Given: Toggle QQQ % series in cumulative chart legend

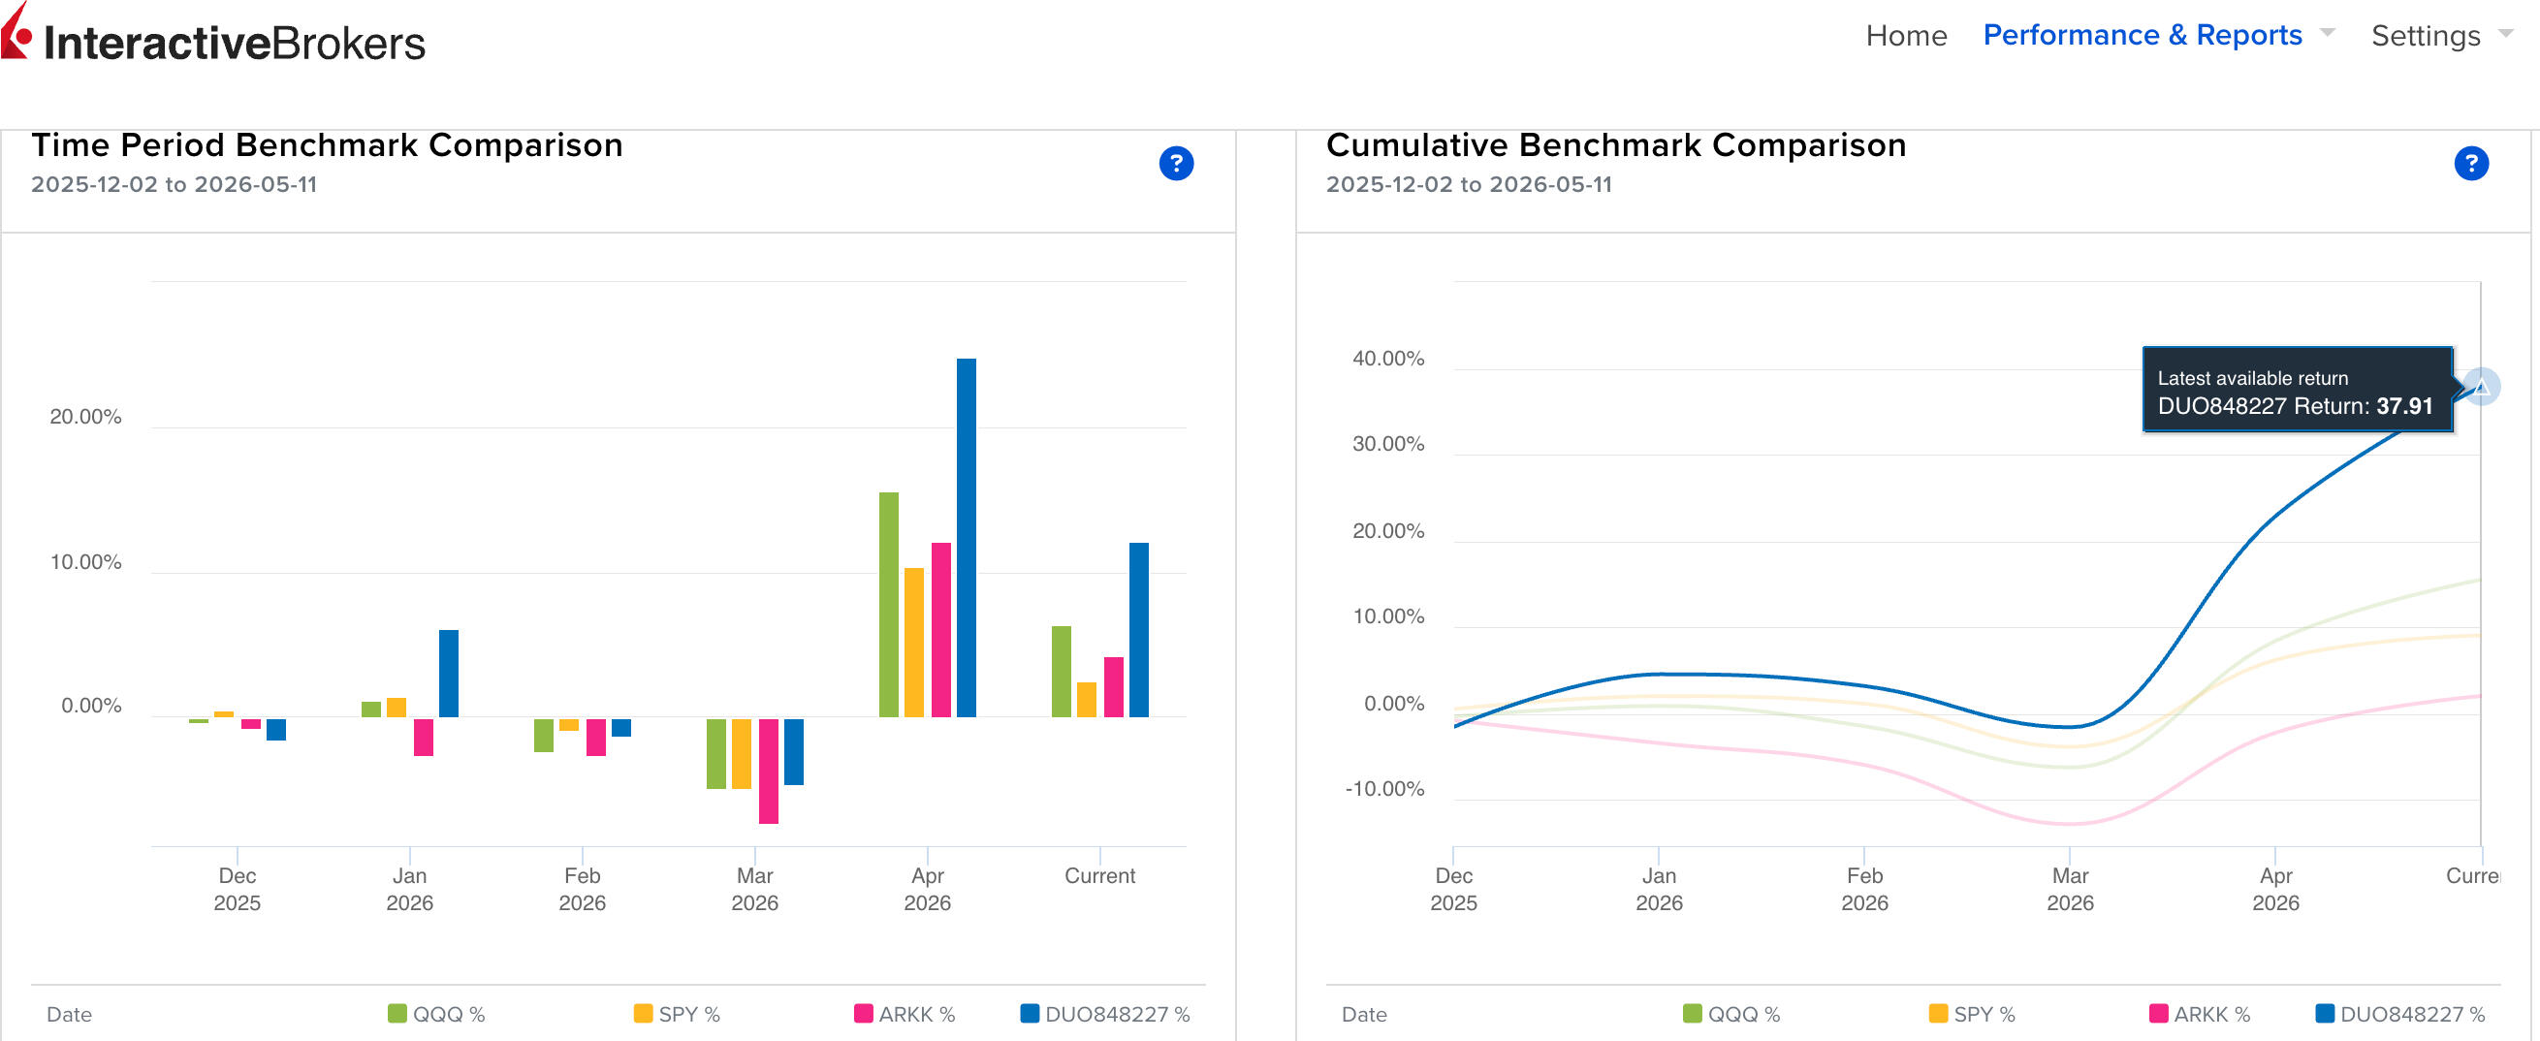Looking at the screenshot, I should coord(1730,1014).
